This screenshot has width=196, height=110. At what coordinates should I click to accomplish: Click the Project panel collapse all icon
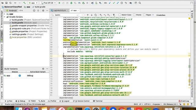pyautogui.click(x=38, y=11)
